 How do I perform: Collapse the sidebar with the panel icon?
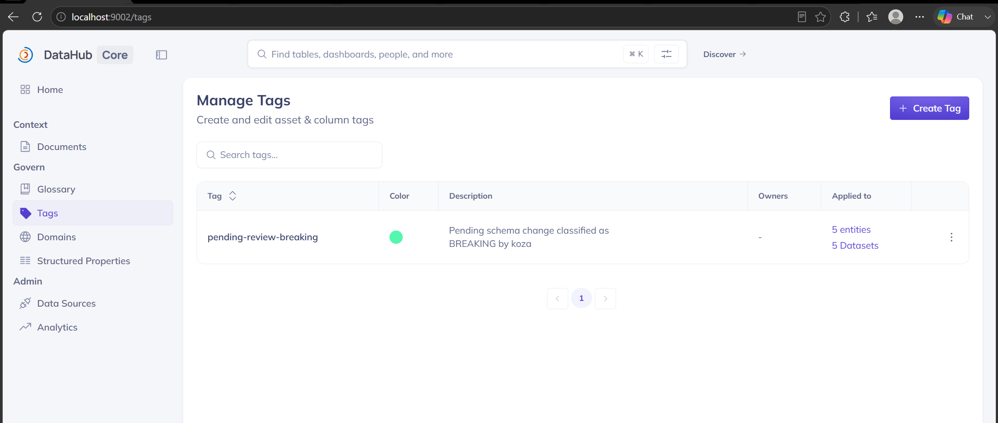click(x=162, y=55)
